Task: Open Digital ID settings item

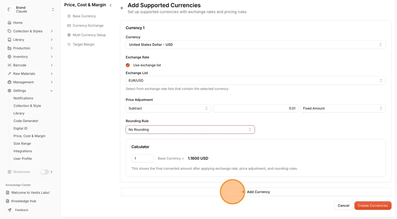Action: [20, 128]
